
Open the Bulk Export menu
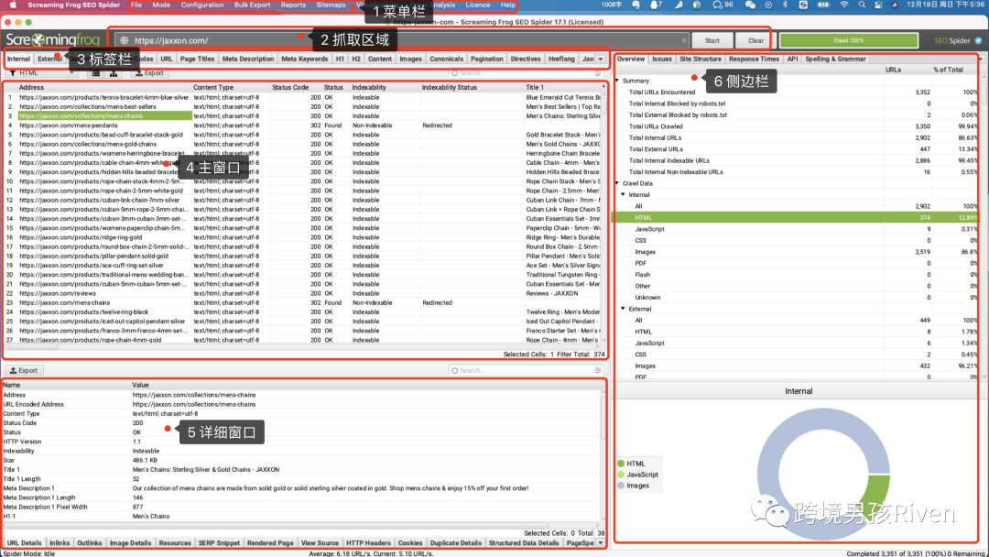pos(253,5)
